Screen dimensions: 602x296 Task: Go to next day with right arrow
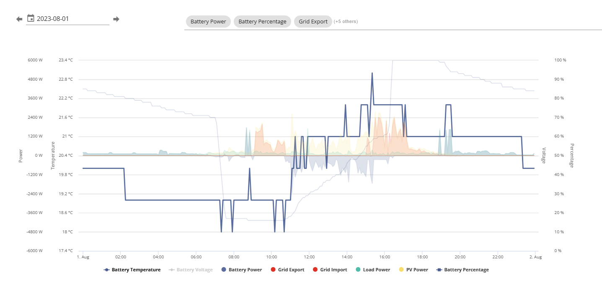point(116,19)
